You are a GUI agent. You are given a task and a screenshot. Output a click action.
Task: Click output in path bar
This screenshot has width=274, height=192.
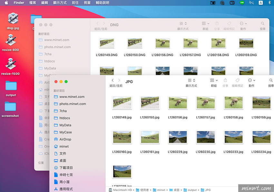[x=190, y=190]
